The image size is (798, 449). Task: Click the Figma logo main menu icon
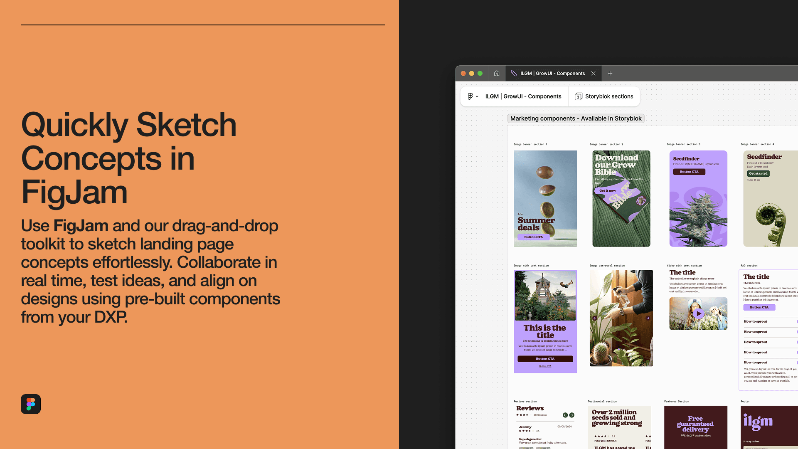click(470, 96)
